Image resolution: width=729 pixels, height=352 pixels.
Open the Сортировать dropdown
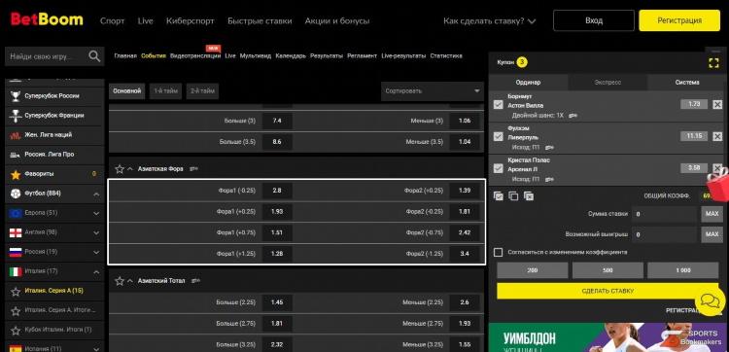[432, 91]
